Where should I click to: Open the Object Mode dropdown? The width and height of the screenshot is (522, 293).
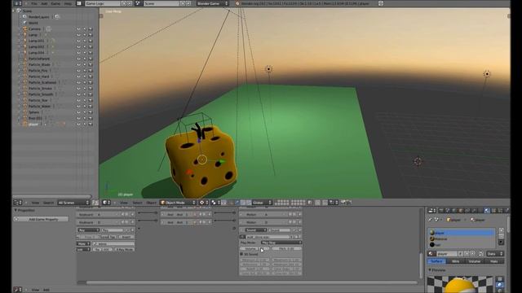(178, 203)
